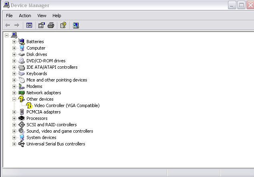This screenshot has width=254, height=177.
Task: Click the System devices icon
Action: [x=22, y=137]
